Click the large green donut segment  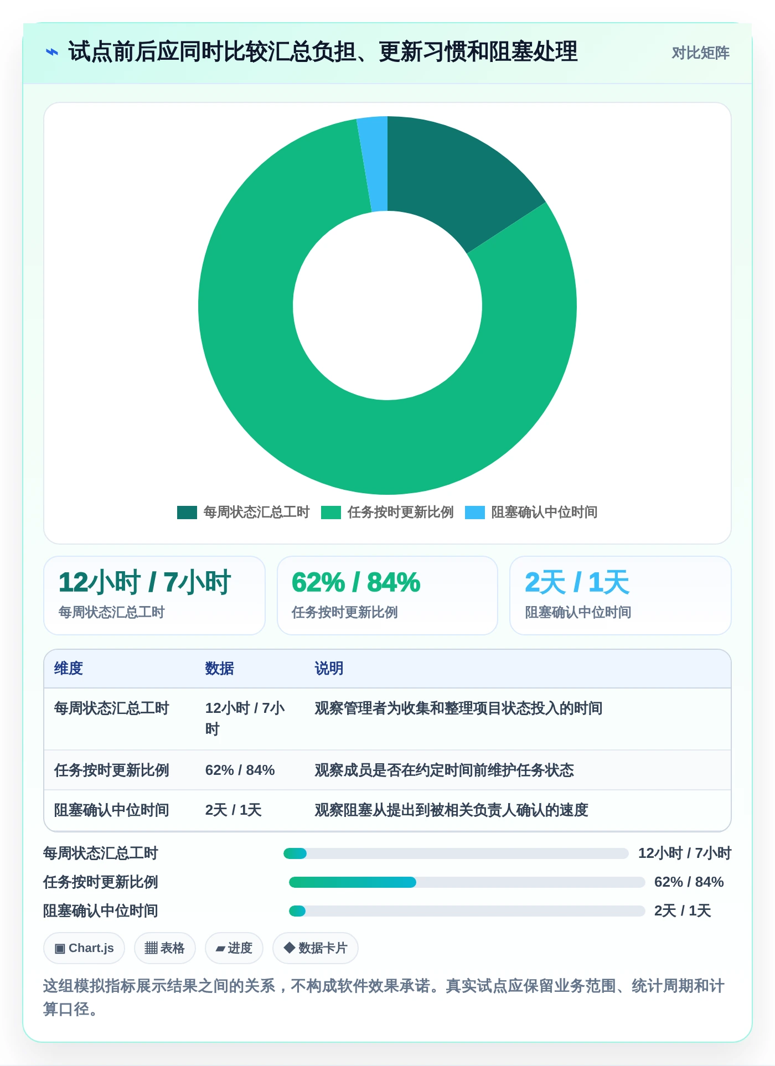(x=387, y=448)
